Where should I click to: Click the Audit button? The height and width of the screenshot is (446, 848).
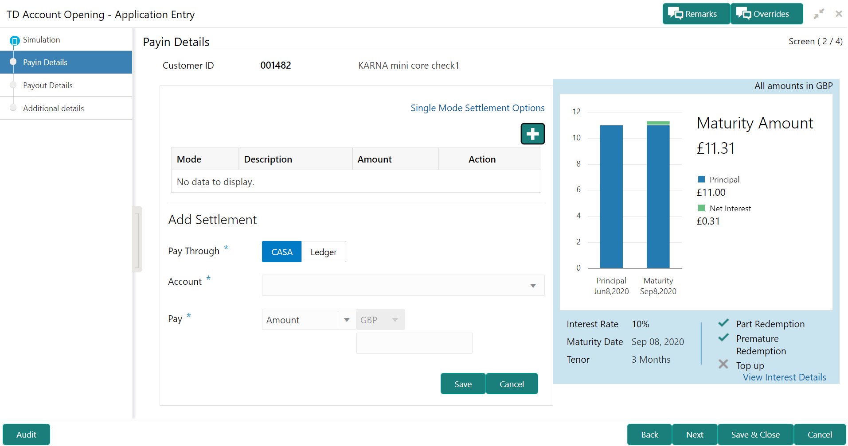tap(26, 434)
